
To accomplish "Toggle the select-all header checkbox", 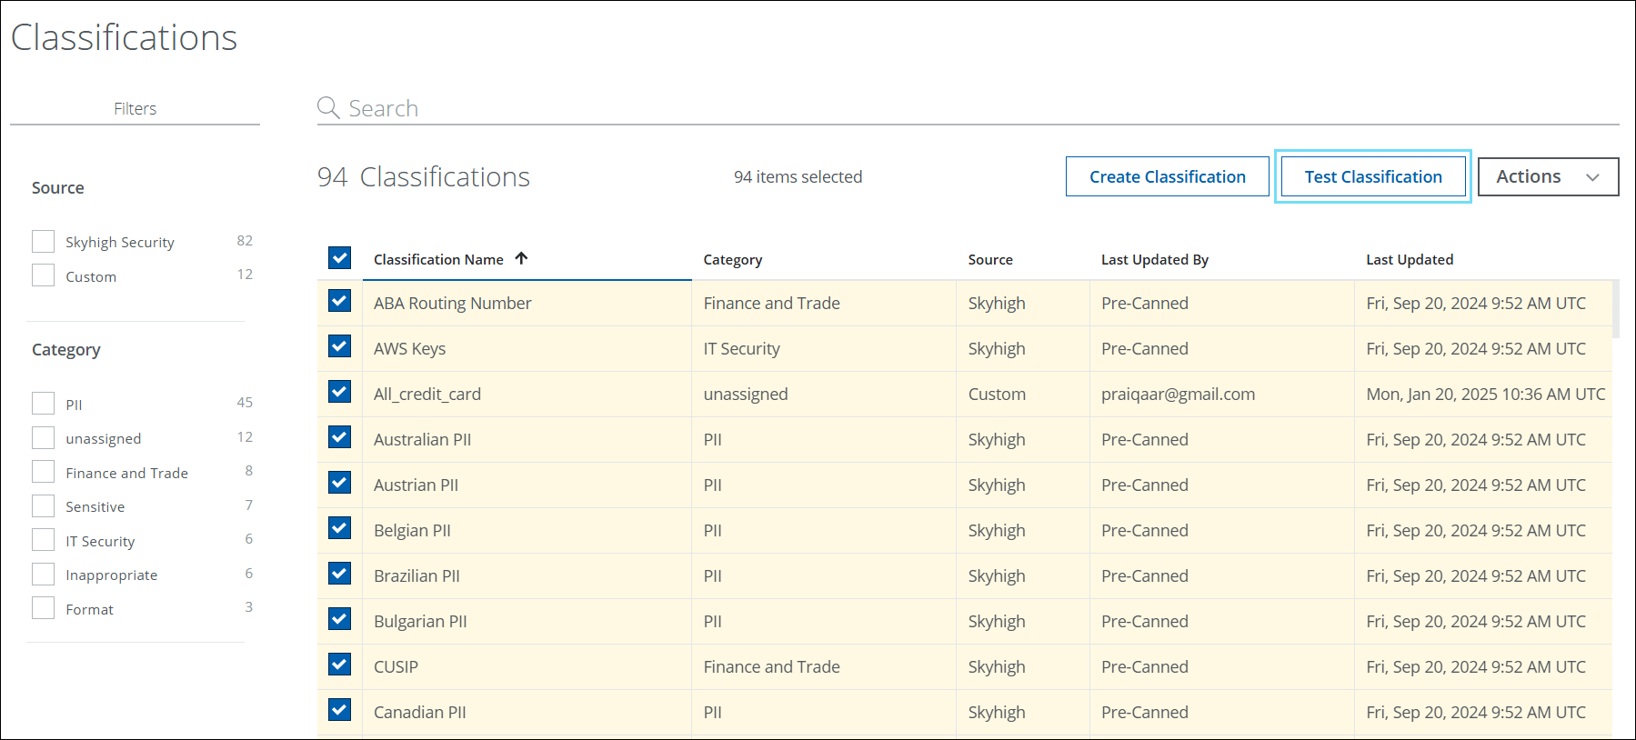I will pos(340,258).
